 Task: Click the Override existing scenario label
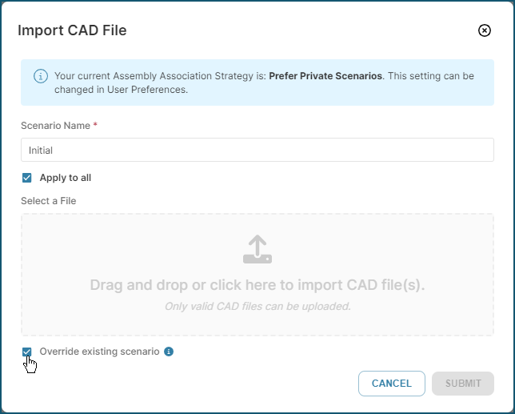coord(99,352)
